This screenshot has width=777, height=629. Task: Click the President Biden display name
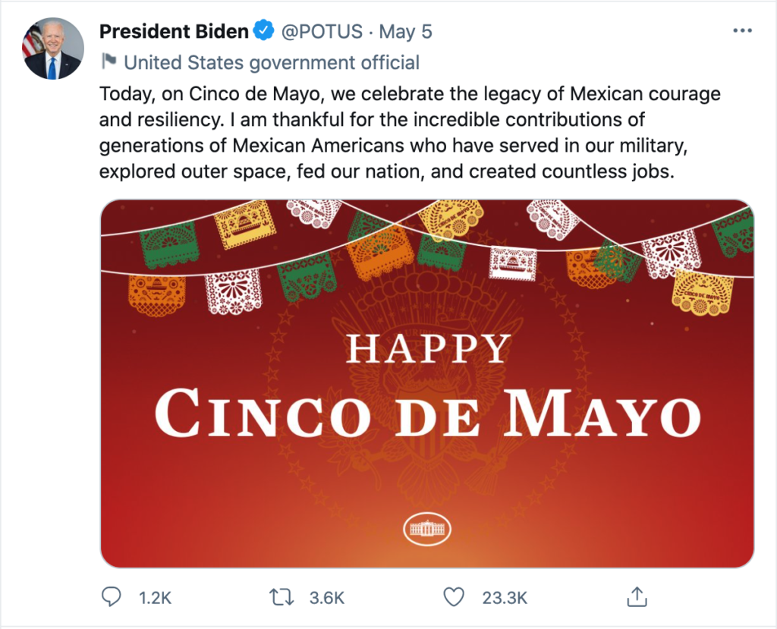point(174,32)
